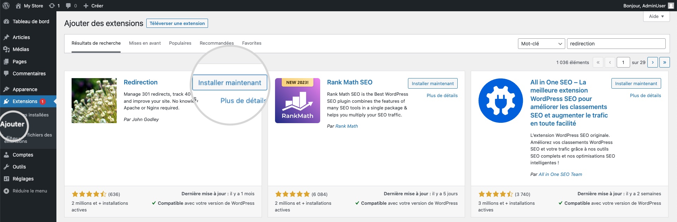
Task: Visit My Store home link
Action: coord(29,6)
